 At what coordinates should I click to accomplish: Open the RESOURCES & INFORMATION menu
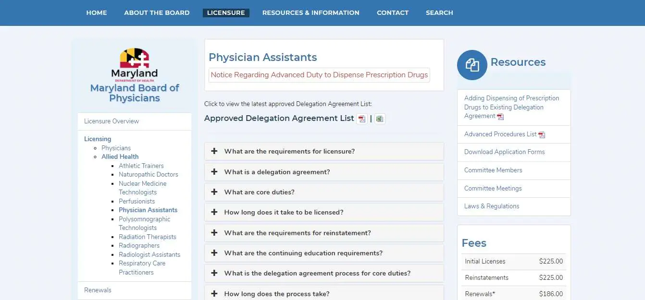[x=310, y=12]
